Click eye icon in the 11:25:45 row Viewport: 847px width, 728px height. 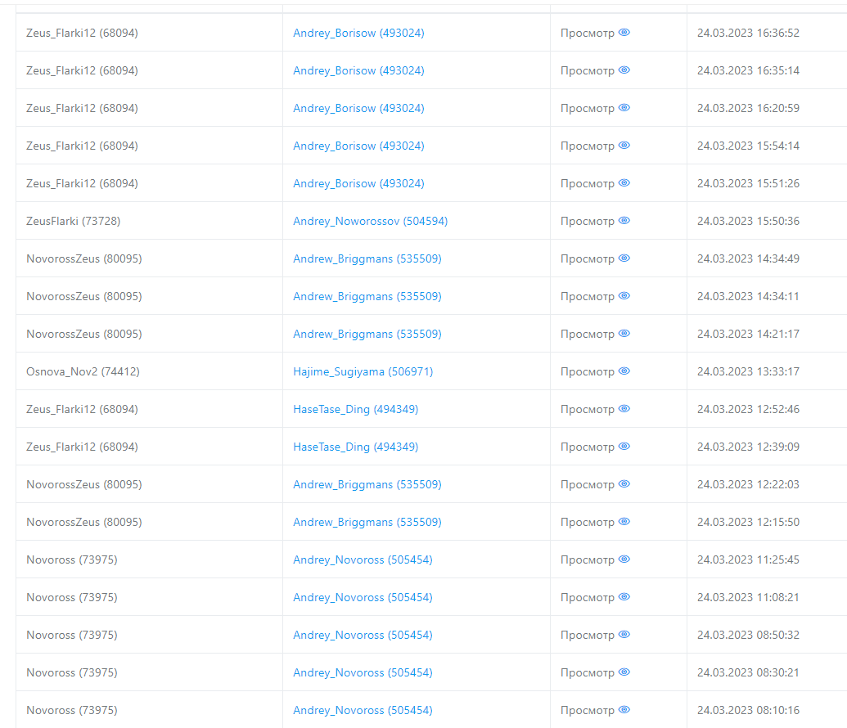[x=624, y=559]
